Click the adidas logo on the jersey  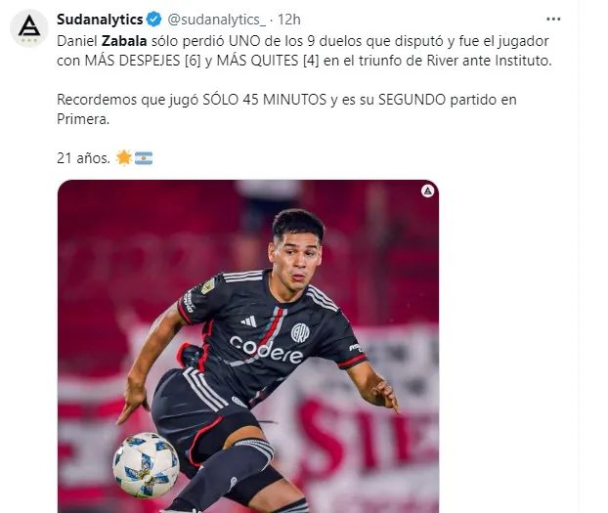(x=248, y=321)
